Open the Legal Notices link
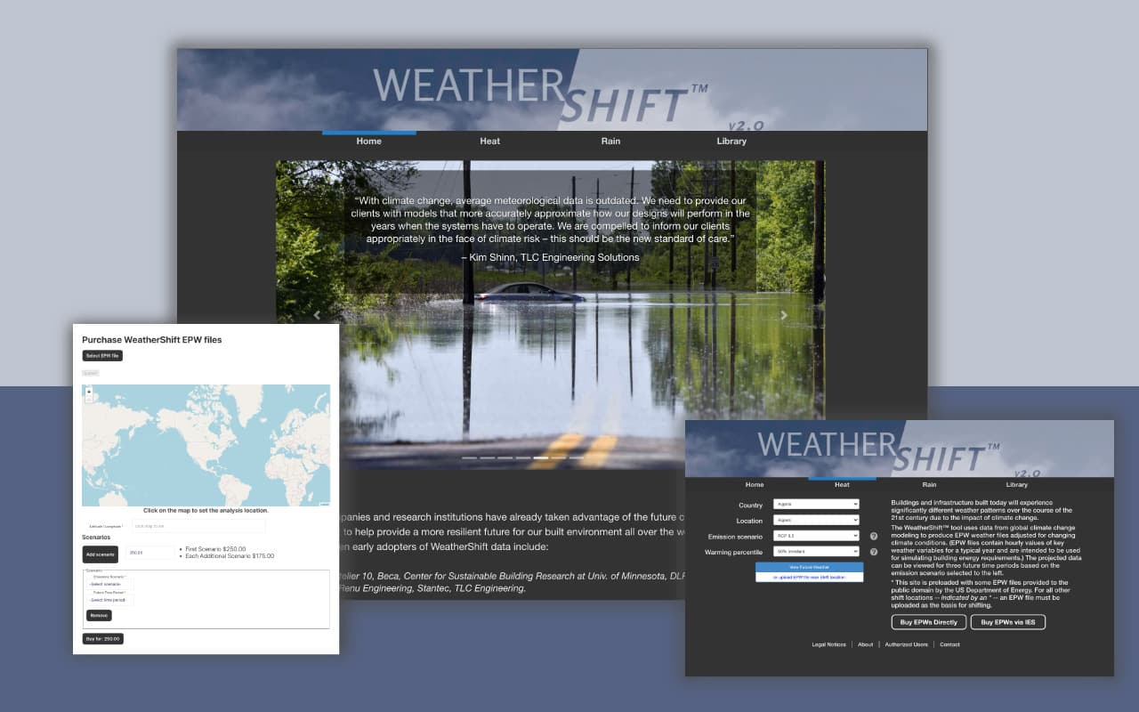1139x712 pixels. point(828,644)
